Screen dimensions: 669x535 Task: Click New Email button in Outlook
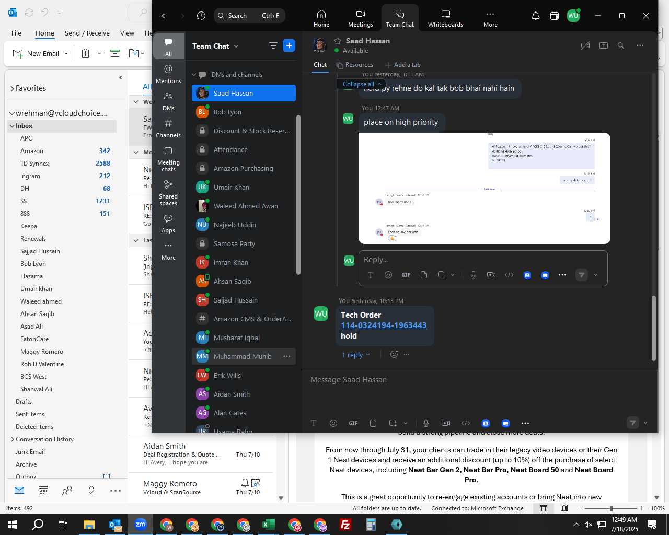click(x=36, y=53)
